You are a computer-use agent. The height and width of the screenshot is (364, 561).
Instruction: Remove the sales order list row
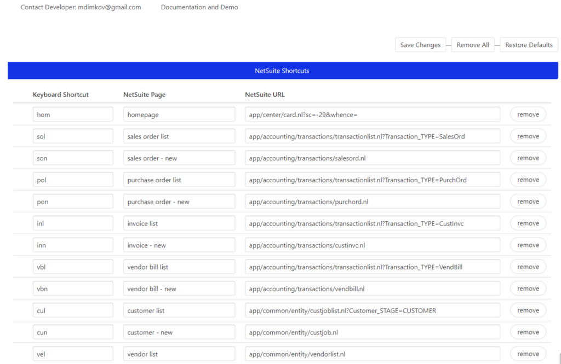[x=528, y=136]
